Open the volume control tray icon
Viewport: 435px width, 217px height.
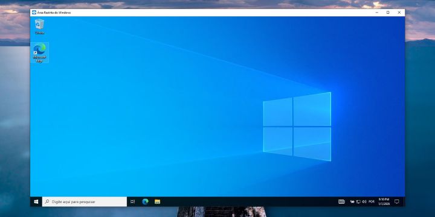pos(364,202)
